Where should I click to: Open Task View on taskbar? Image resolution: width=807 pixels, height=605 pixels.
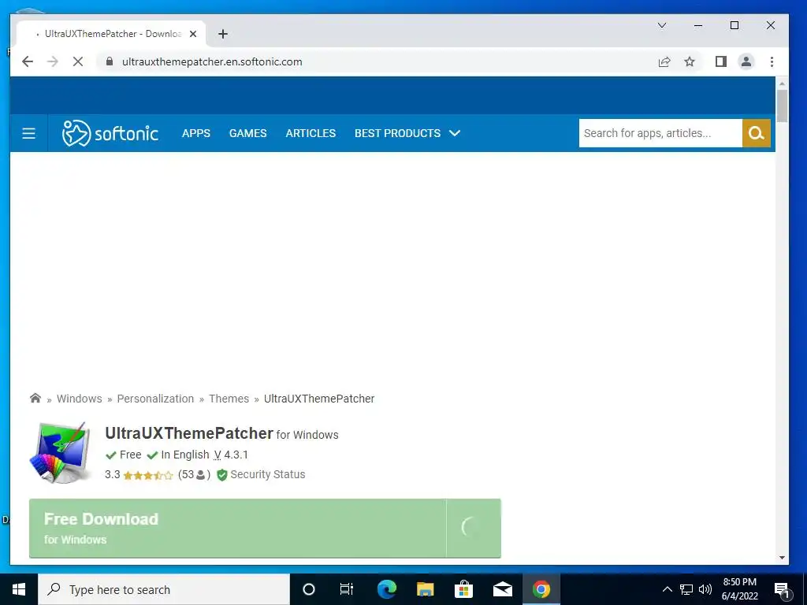(x=347, y=589)
